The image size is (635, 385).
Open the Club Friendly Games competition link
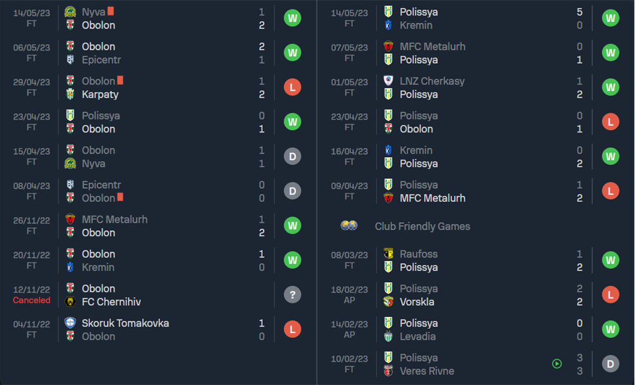(x=422, y=227)
